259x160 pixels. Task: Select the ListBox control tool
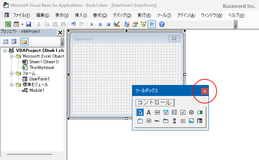click(174, 112)
